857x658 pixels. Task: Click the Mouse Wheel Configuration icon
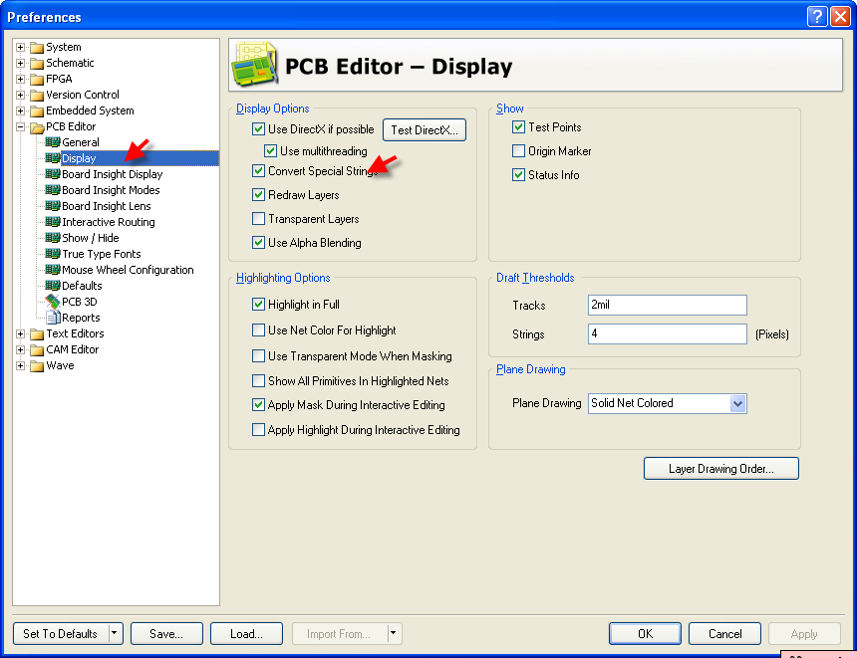tap(53, 270)
